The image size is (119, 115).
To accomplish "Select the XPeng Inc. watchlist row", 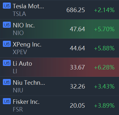I will (59, 48).
